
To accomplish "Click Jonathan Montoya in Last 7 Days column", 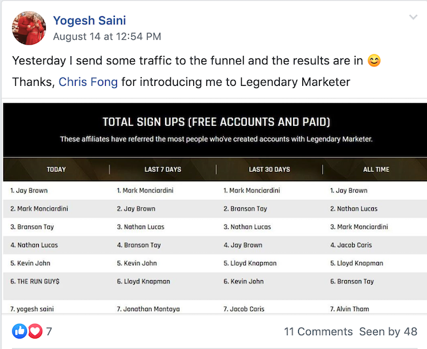I will click(148, 309).
